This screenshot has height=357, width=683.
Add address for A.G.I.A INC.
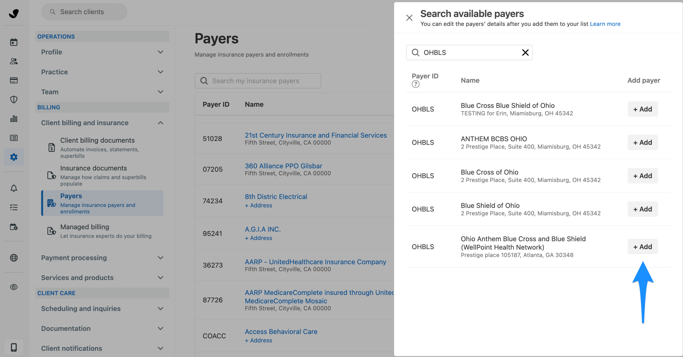pyautogui.click(x=258, y=238)
